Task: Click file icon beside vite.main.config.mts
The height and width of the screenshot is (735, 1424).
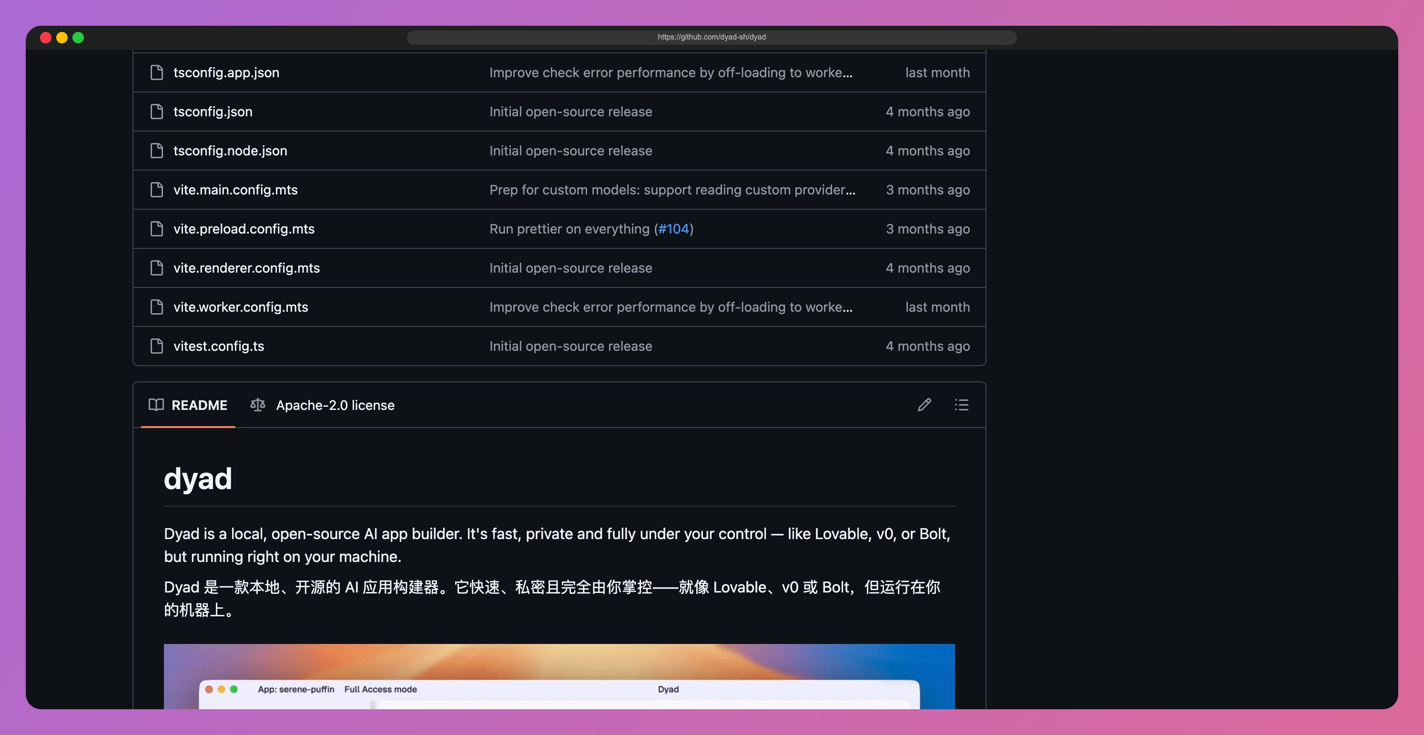Action: [157, 190]
